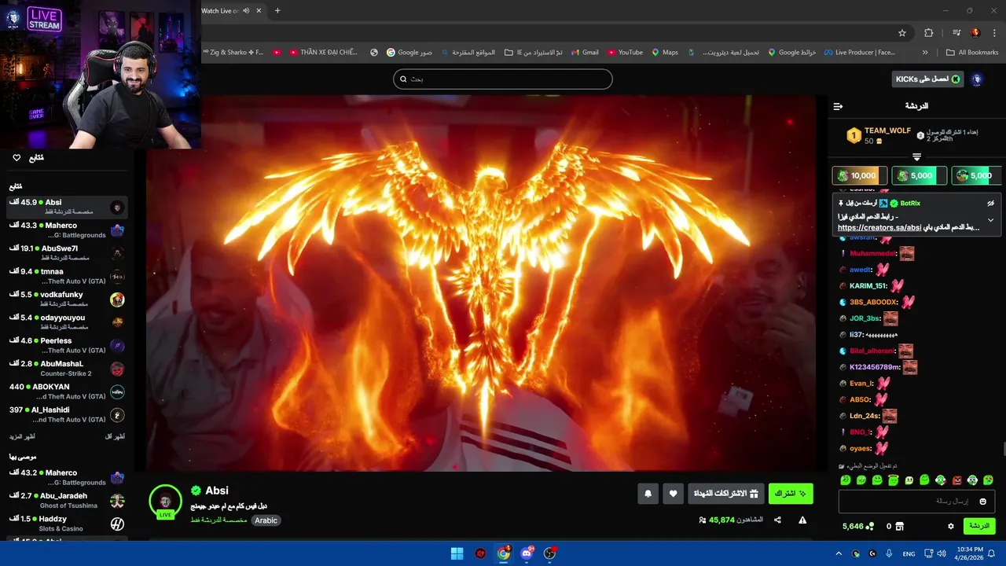
Task: Open the volume speaker tray icon
Action: point(941,553)
